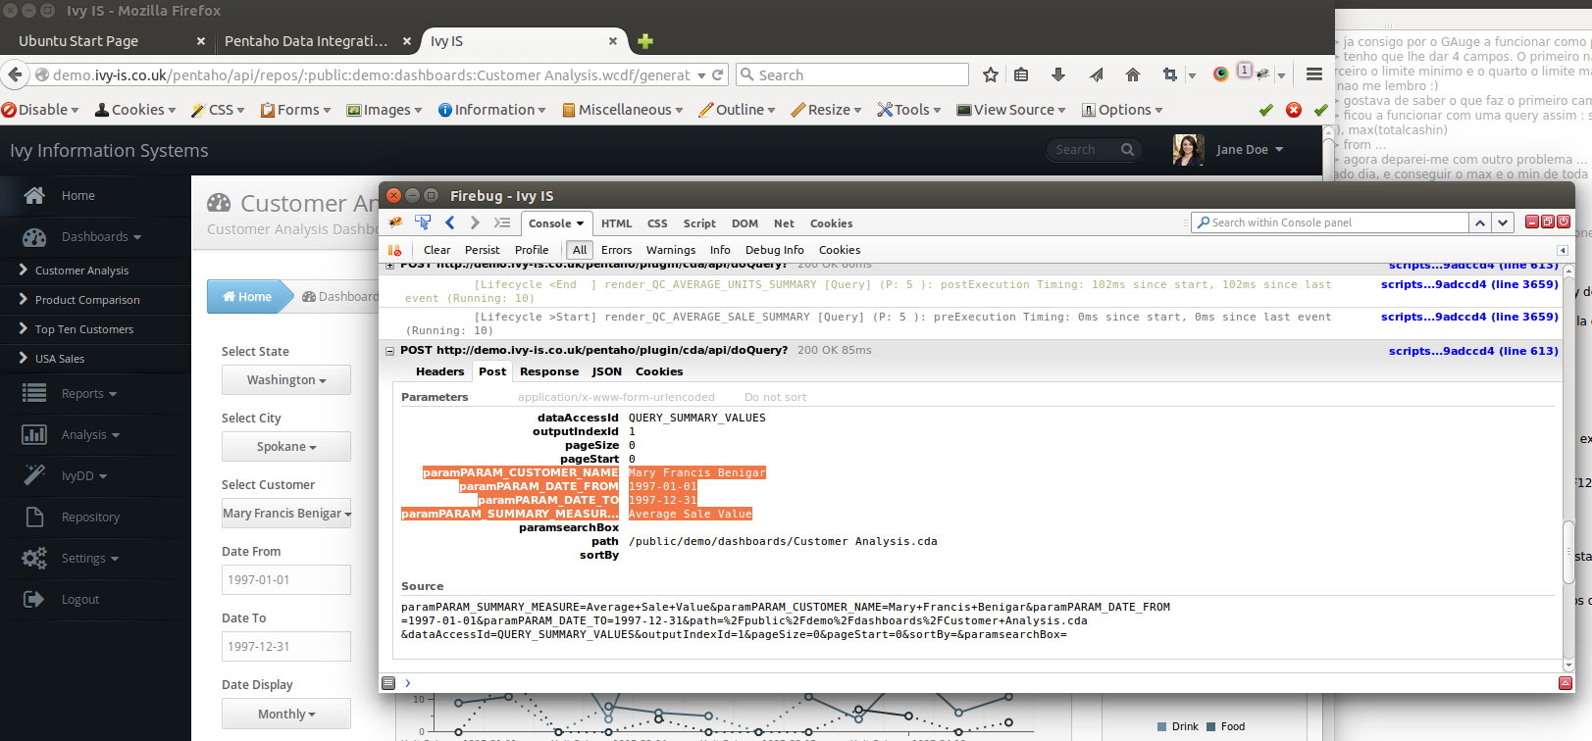The height and width of the screenshot is (741, 1592).
Task: Open Repository in the sidebar
Action: [90, 517]
